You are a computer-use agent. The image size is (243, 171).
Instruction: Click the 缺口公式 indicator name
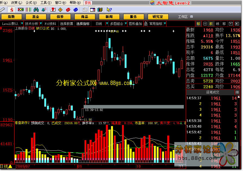(x=43, y=28)
